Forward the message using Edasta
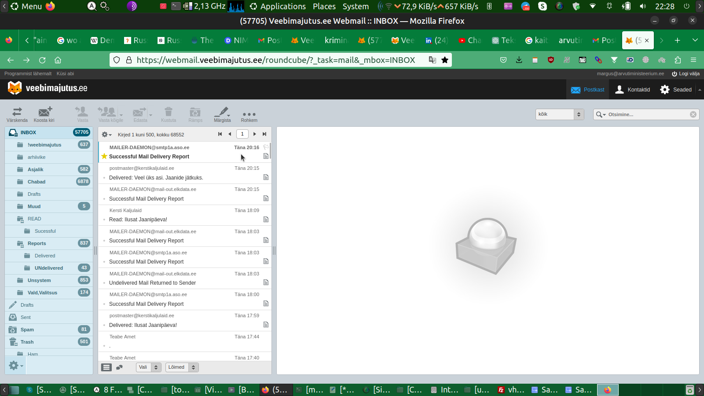Screen dimensions: 704x396 click(x=140, y=114)
